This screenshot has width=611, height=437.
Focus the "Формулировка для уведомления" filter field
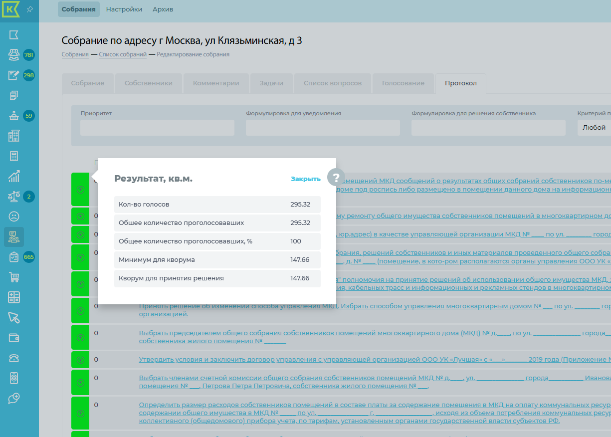coord(323,128)
